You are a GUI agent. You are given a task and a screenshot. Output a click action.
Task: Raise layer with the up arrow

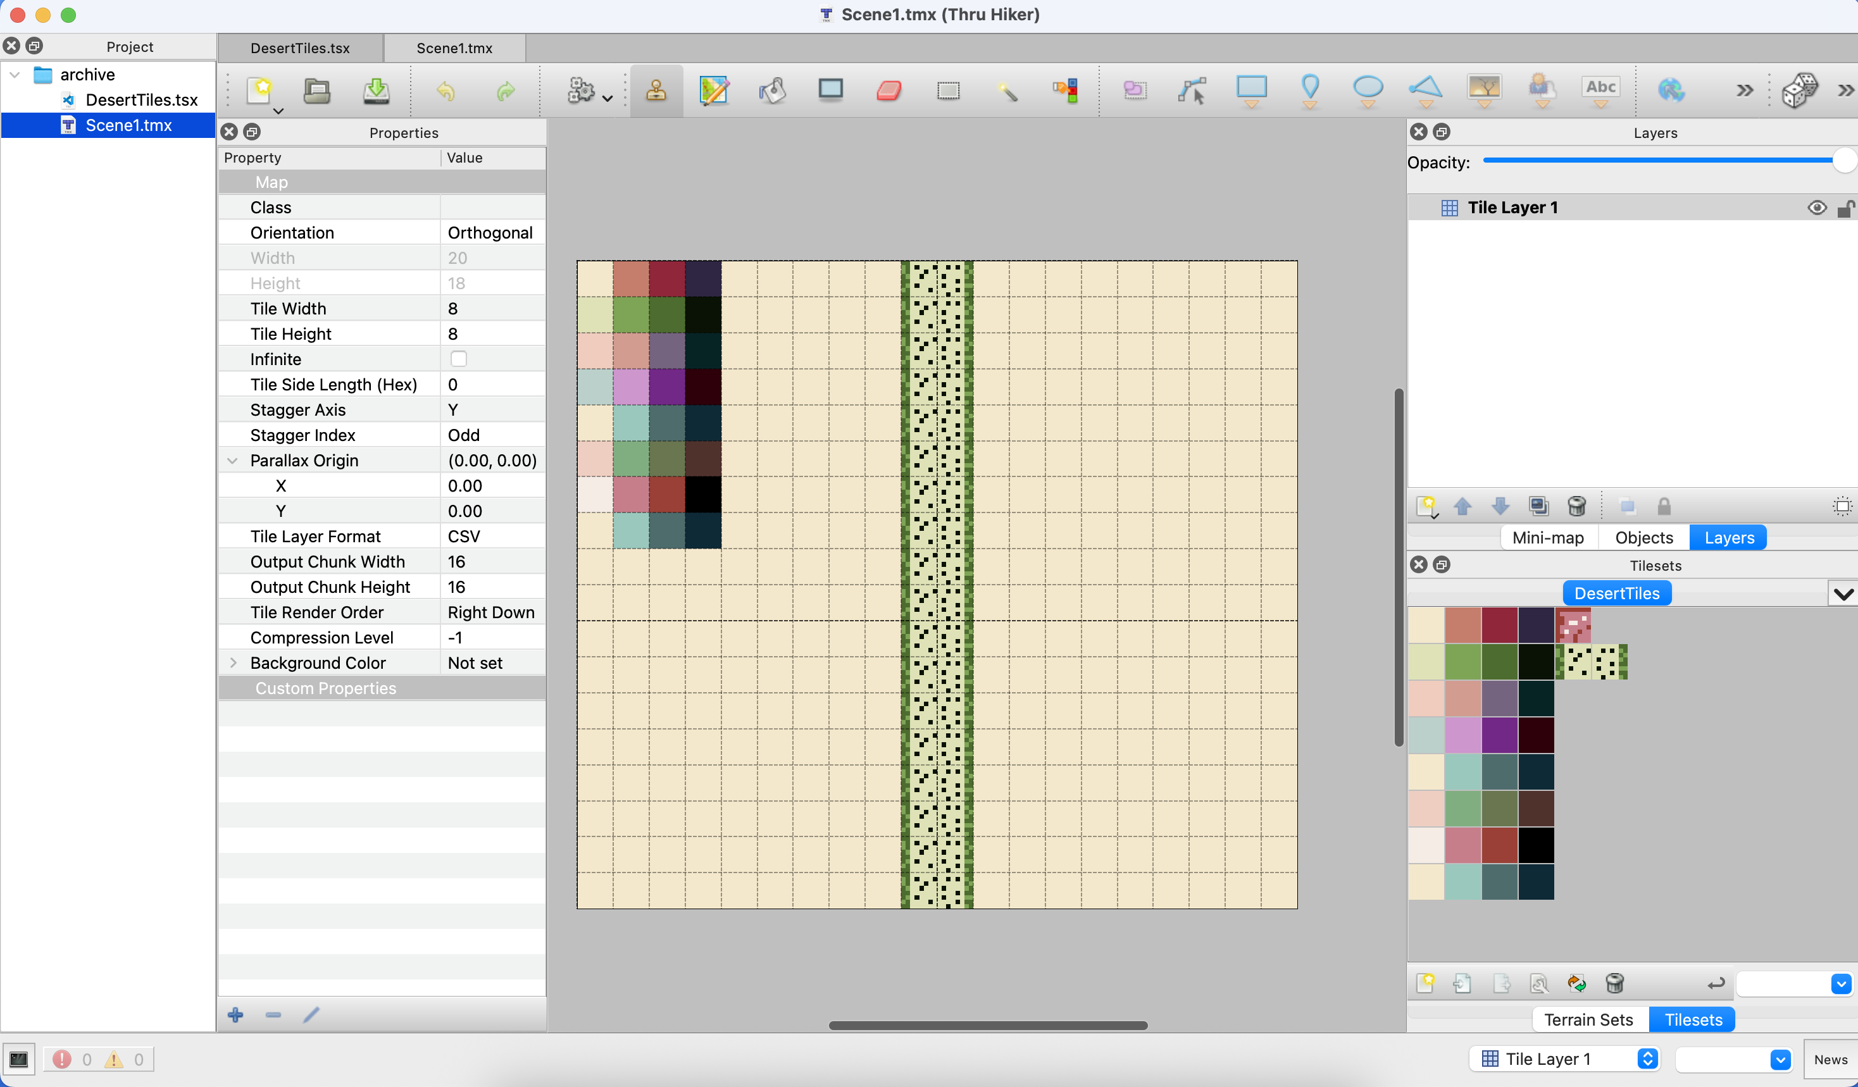point(1463,506)
